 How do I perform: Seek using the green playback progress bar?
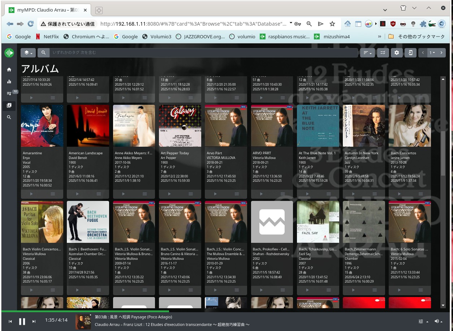pos(85,311)
